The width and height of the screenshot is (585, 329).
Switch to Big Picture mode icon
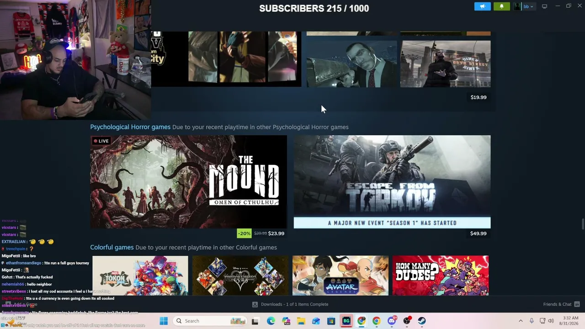point(544,6)
